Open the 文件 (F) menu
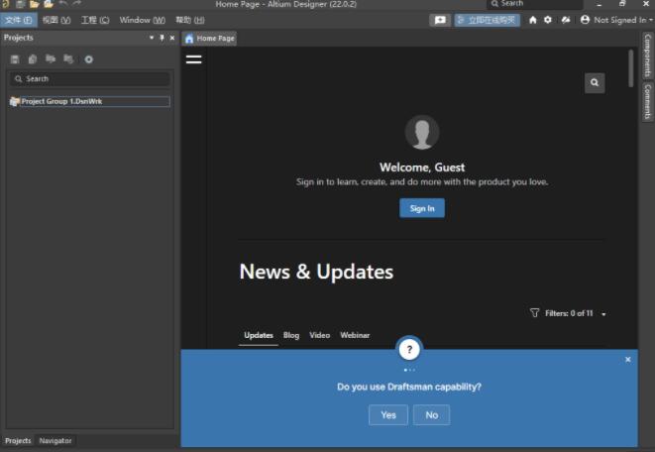Viewport: 655px width, 452px height. click(19, 20)
